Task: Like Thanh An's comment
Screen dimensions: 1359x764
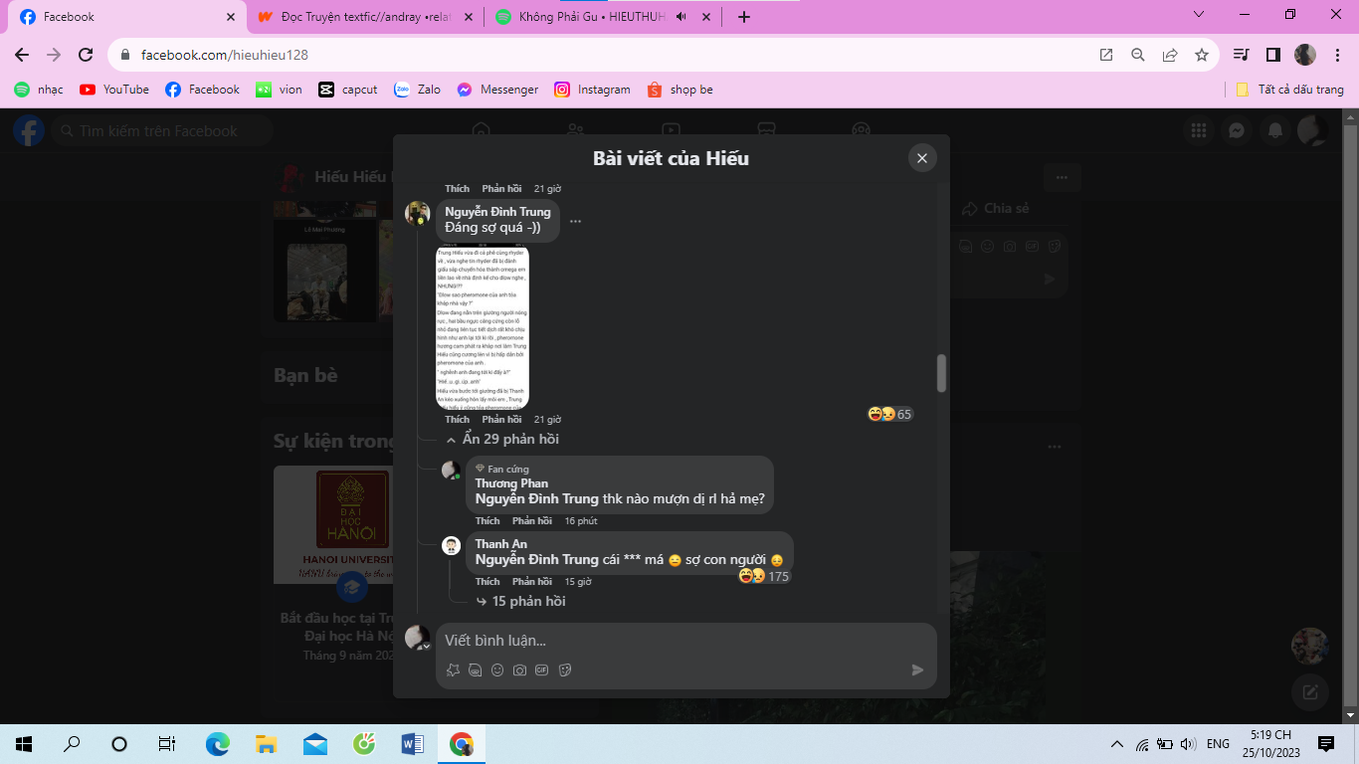Action: (487, 582)
